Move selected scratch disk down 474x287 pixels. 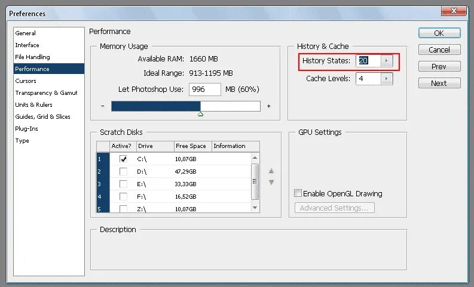(x=271, y=182)
